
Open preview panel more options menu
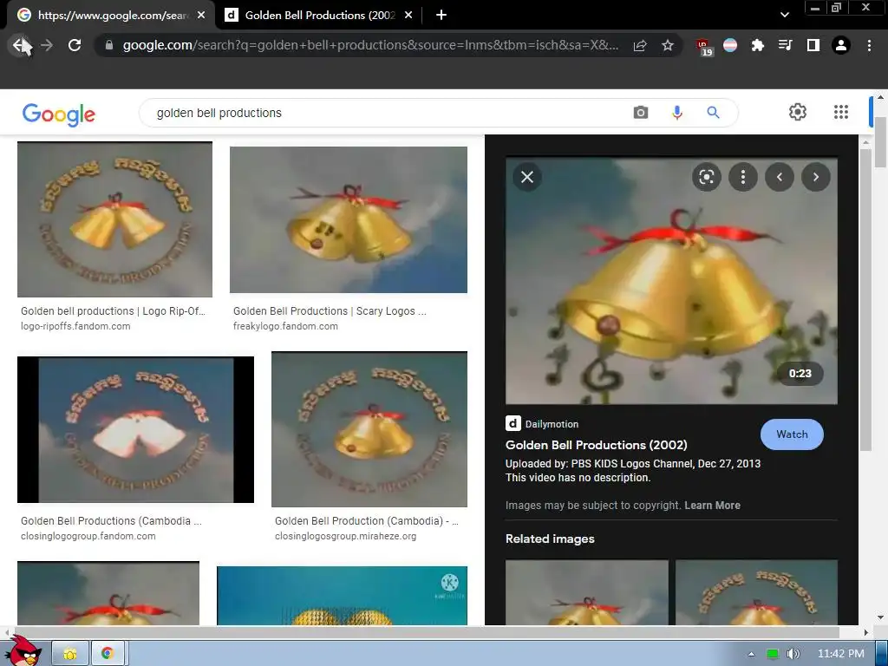[x=743, y=177]
